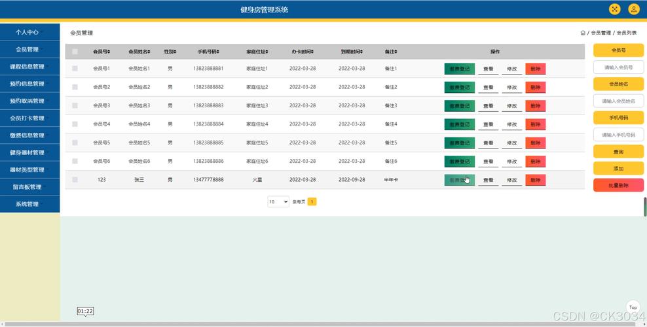Open the user profile icon in header
The height and width of the screenshot is (327, 647).
coord(634,9)
